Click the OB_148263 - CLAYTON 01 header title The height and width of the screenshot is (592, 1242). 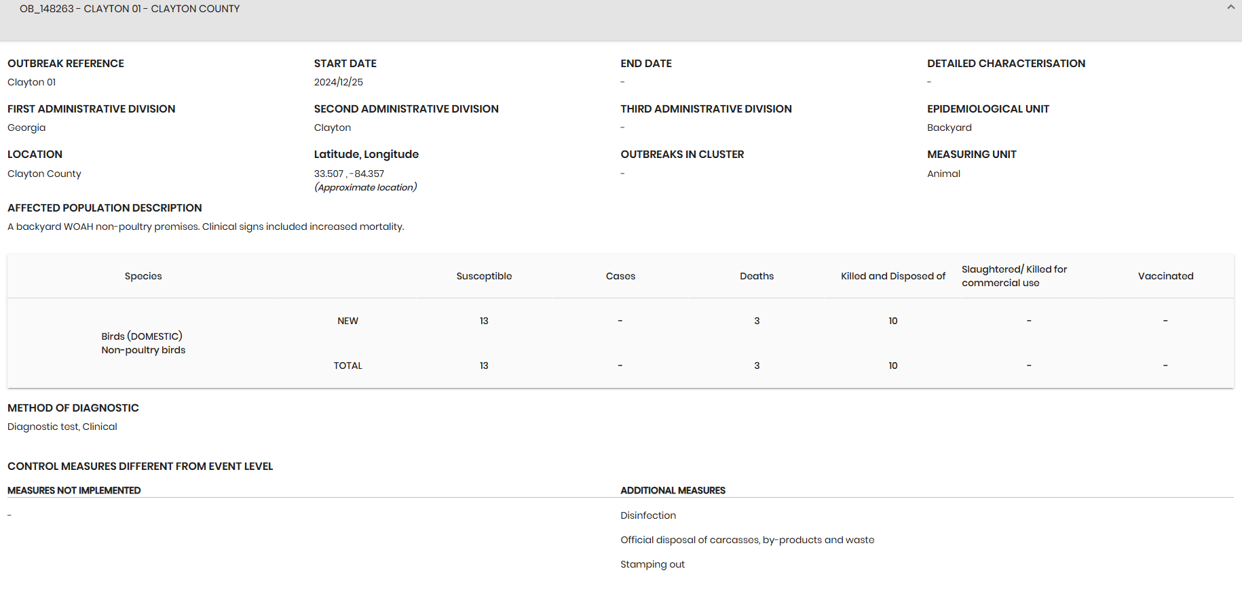tap(130, 9)
